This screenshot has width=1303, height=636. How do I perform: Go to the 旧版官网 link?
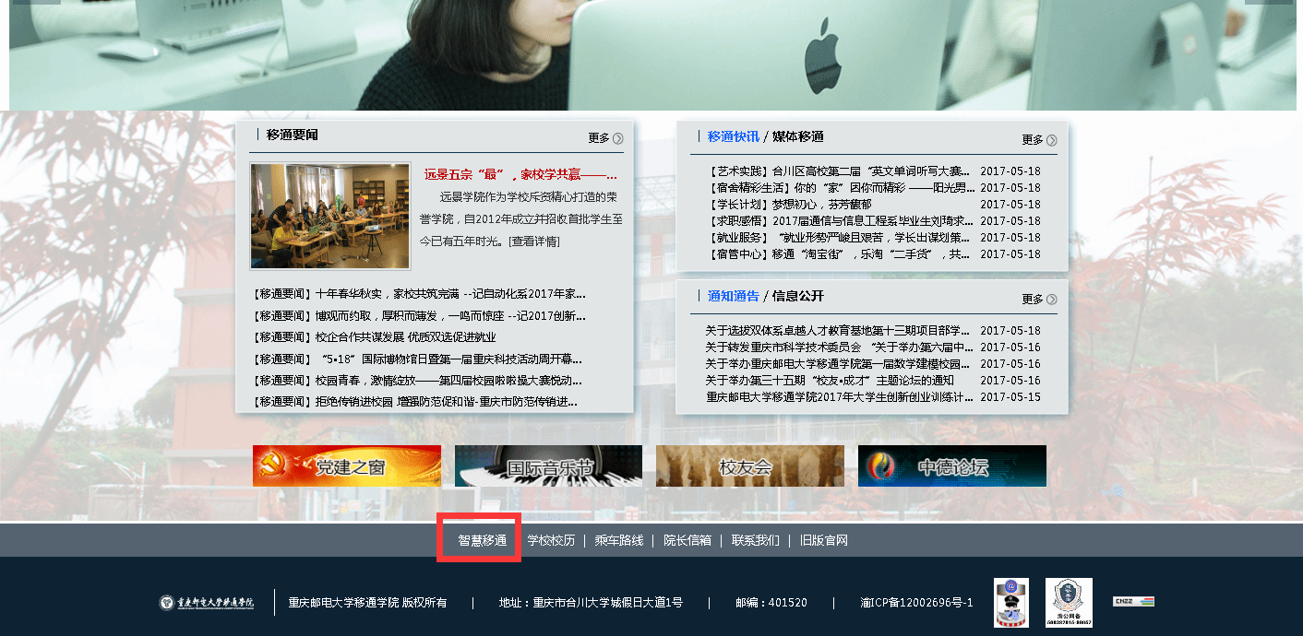[823, 540]
